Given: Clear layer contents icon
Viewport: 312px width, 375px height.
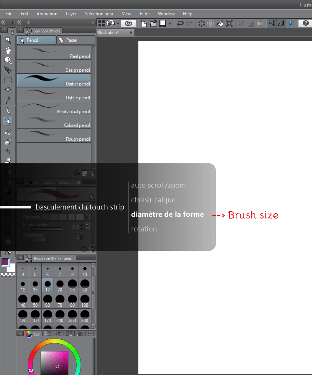Looking at the screenshot, I should [202, 23].
